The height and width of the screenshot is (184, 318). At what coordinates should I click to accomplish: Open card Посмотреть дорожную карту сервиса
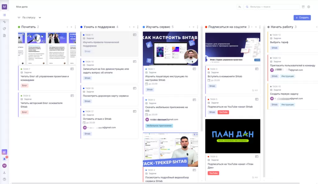pos(110,96)
